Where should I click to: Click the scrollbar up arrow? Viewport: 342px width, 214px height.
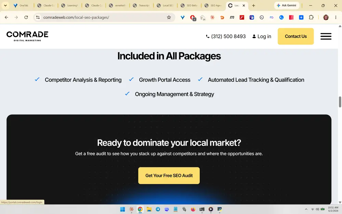(340, 26)
